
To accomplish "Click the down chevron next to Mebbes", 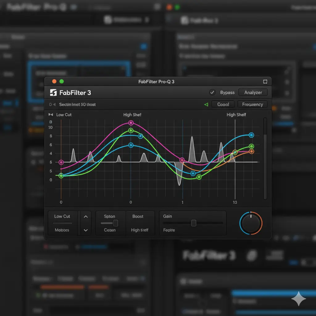I will 86,230.
